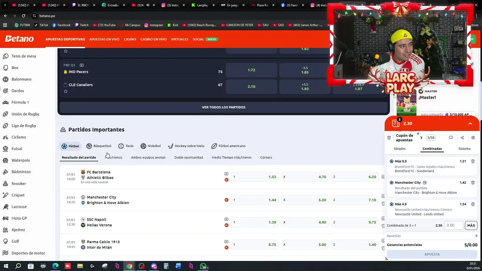Bookmark the current bet coupon
Screen dimensions: 482x271
click(x=451, y=138)
